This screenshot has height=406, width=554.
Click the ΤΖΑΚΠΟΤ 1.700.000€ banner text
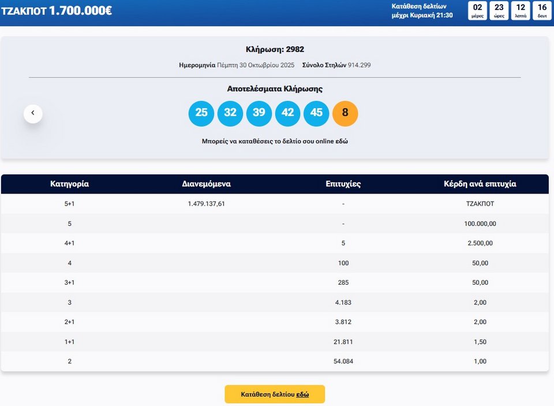(57, 10)
